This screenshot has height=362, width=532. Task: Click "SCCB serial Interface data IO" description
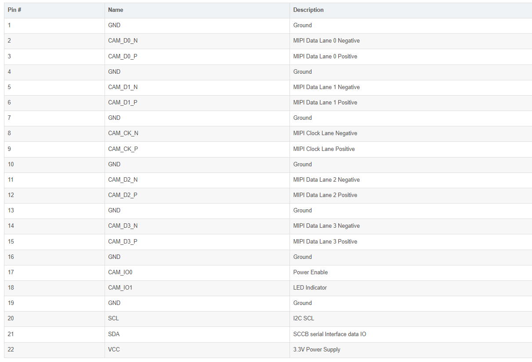point(329,334)
